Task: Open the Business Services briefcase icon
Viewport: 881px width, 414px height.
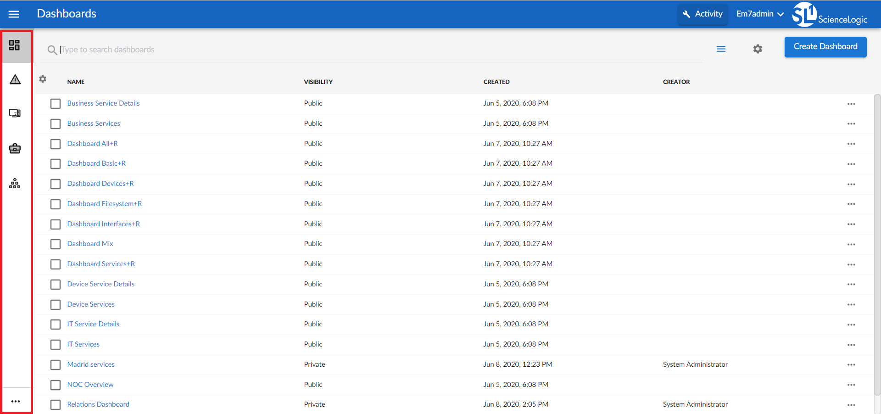Action: (15, 149)
